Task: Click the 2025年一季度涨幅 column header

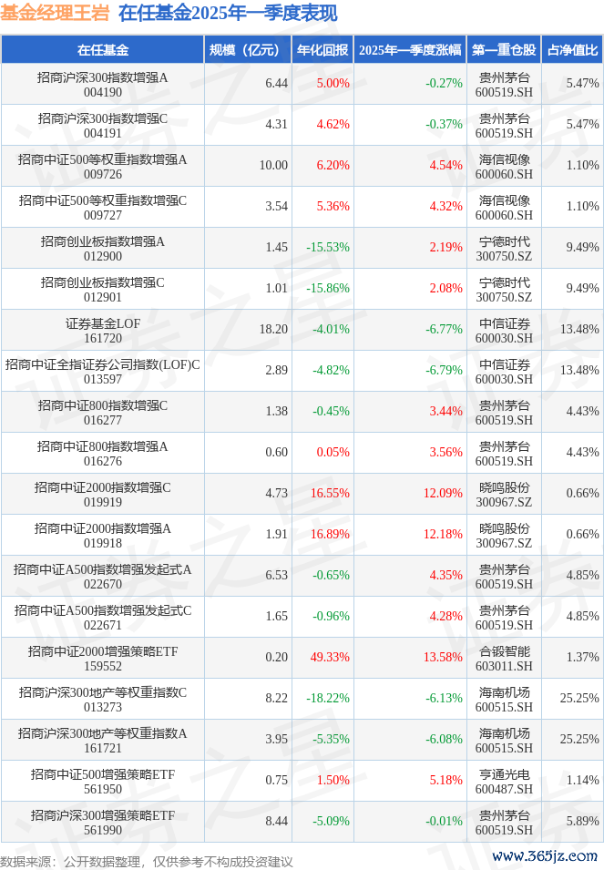Action: click(x=409, y=50)
